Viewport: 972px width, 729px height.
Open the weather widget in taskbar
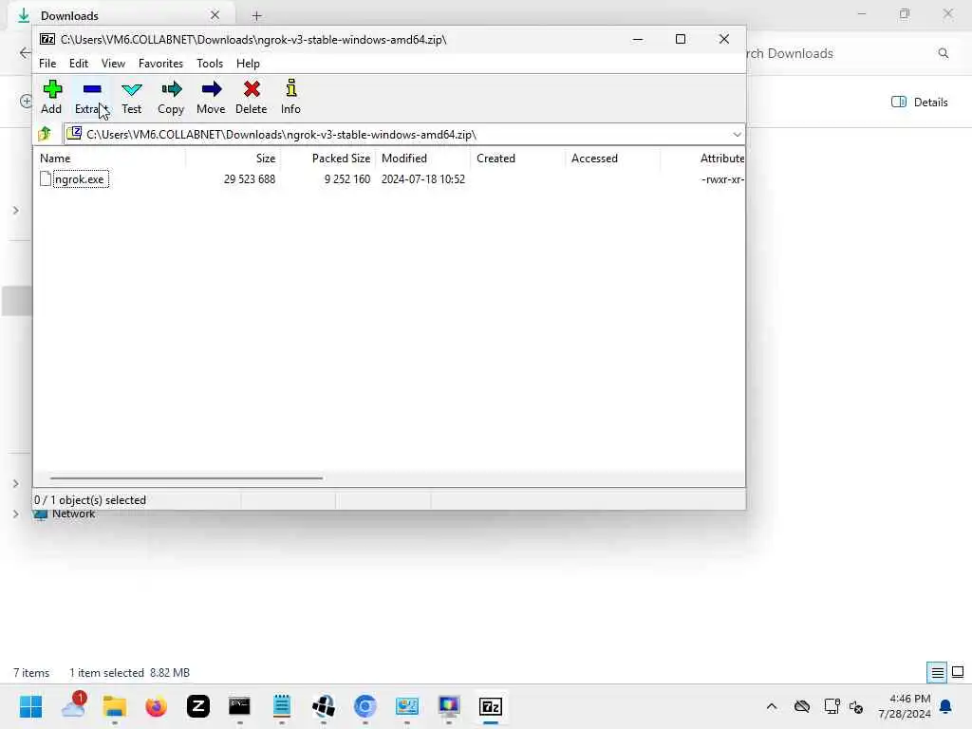[73, 706]
